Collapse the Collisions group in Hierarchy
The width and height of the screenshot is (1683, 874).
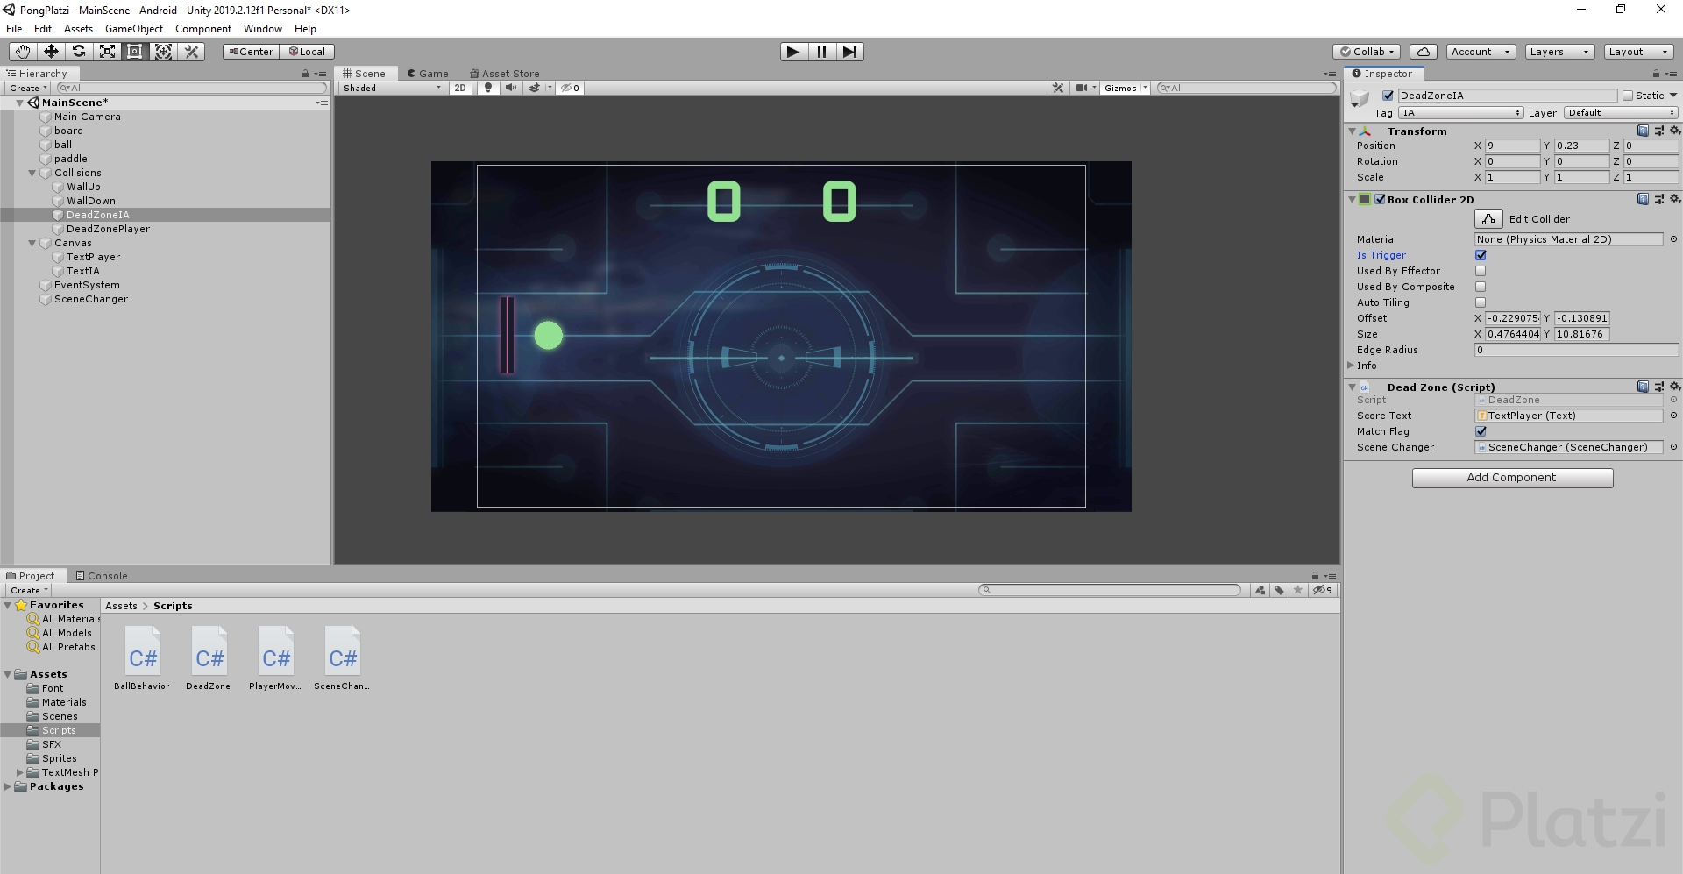[x=32, y=173]
